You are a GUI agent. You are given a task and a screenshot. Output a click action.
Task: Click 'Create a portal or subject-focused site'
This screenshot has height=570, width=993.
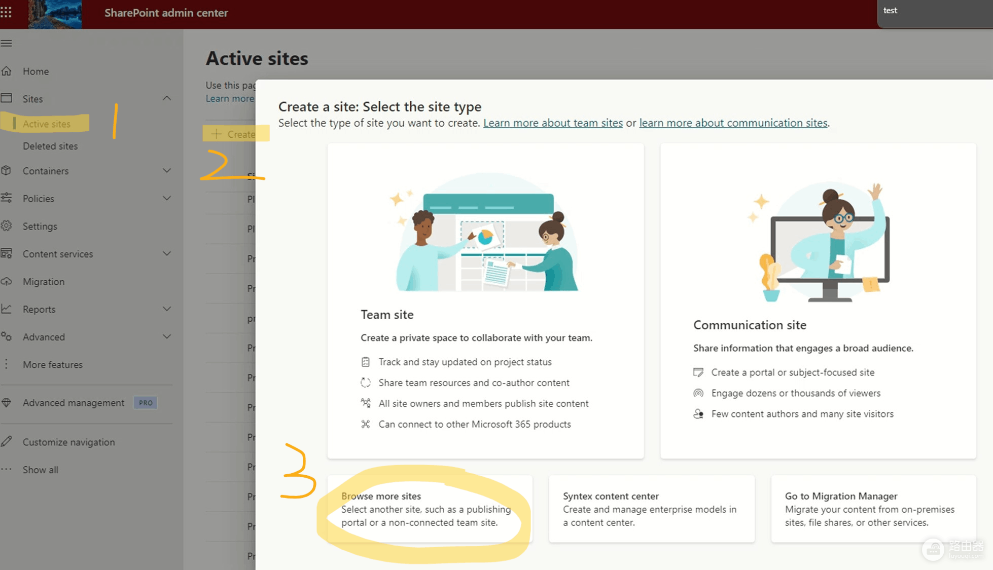point(793,372)
